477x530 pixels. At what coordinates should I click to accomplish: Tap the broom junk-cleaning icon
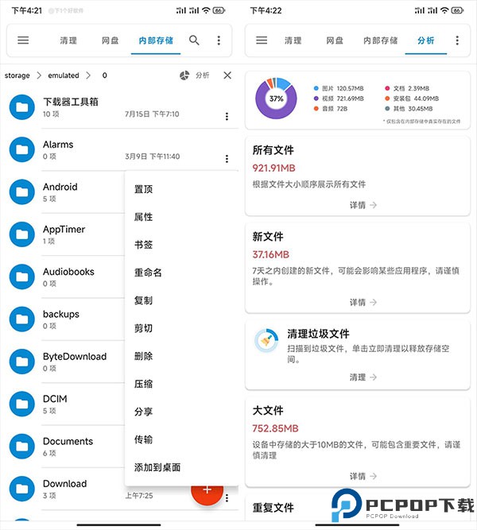coord(266,341)
